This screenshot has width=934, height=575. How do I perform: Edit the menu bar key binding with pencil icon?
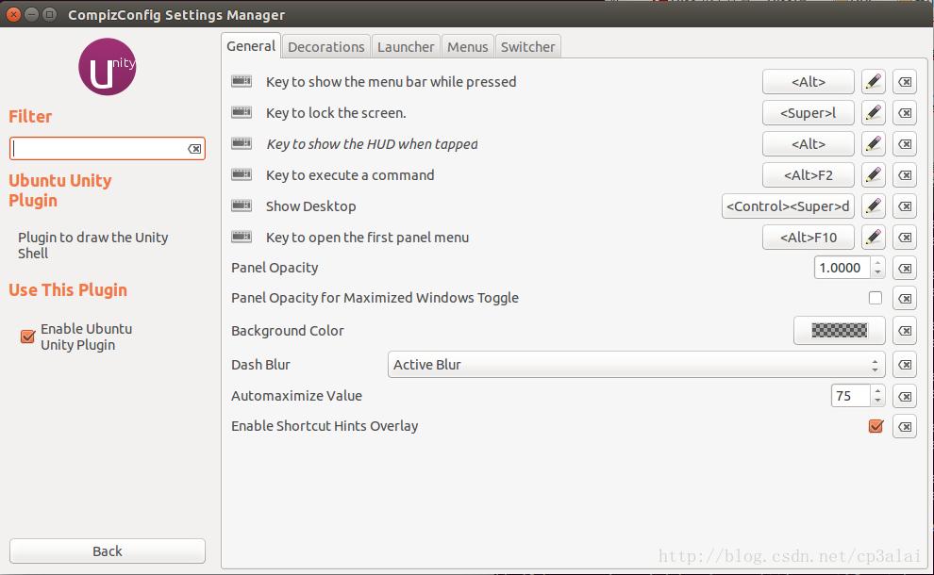[x=873, y=82]
